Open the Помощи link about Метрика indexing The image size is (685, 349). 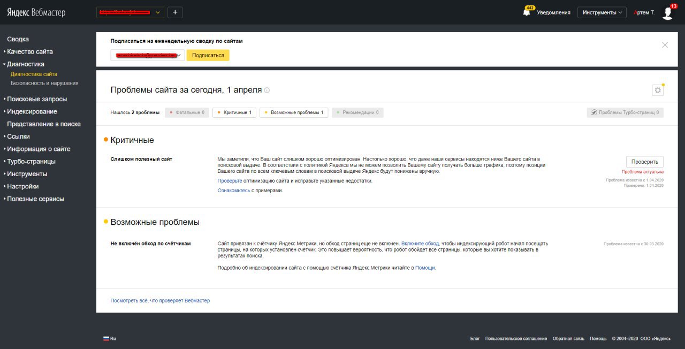pos(425,268)
